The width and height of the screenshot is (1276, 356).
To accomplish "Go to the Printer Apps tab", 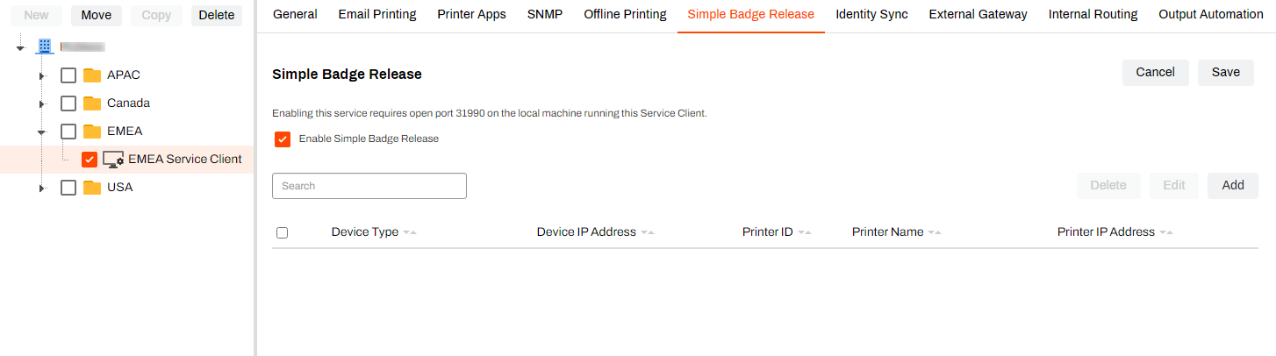I will click(x=472, y=15).
